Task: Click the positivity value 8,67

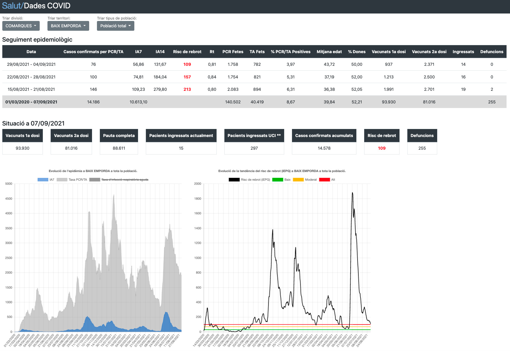Action: [x=291, y=102]
